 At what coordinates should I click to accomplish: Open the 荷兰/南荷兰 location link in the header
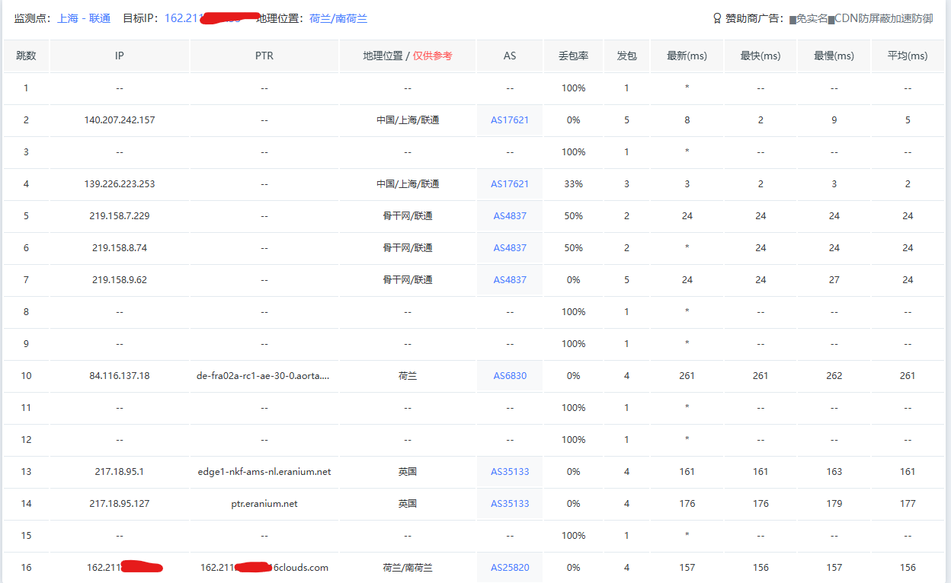pos(338,18)
